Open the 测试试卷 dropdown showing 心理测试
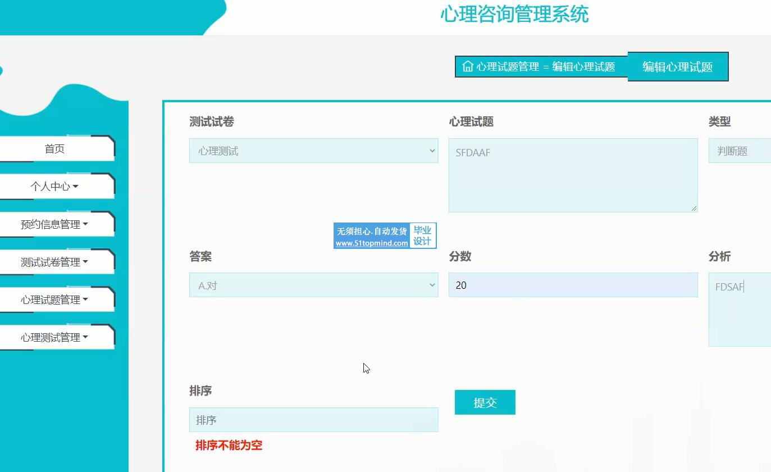Image resolution: width=771 pixels, height=472 pixels. click(x=314, y=151)
